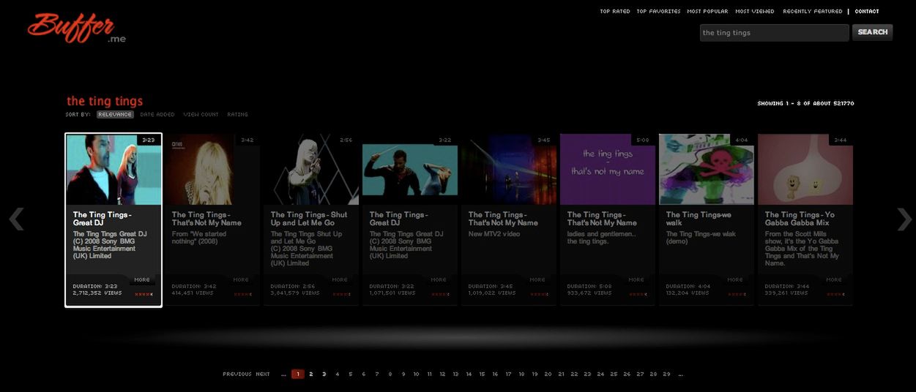
Task: Open That's Not My Name 3:45 thumbnail
Action: pyautogui.click(x=509, y=169)
